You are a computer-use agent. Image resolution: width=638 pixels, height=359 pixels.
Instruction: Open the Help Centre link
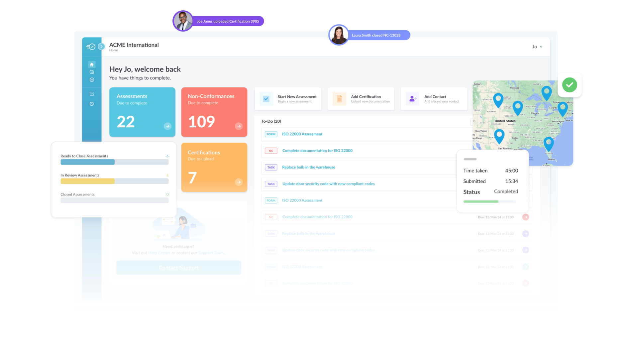click(x=159, y=253)
